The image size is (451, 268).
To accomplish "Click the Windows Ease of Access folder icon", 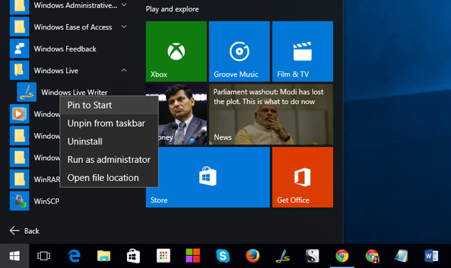I will (19, 27).
